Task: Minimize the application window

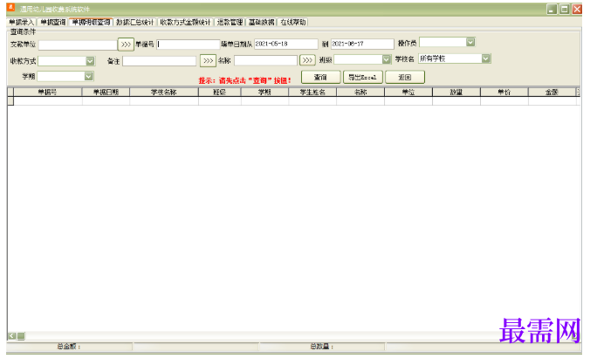Action: coord(552,9)
